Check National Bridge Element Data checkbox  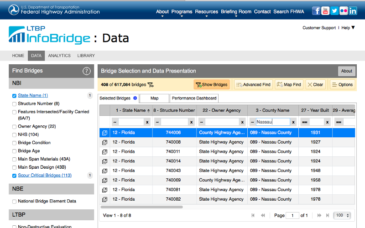tap(14, 202)
